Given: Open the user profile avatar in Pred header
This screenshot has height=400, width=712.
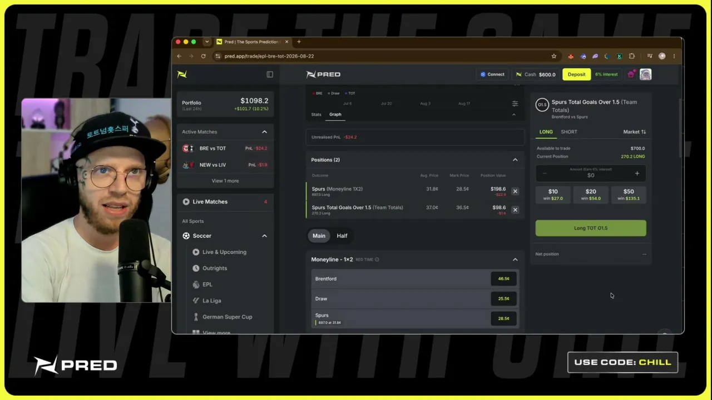Looking at the screenshot, I should pos(645,74).
